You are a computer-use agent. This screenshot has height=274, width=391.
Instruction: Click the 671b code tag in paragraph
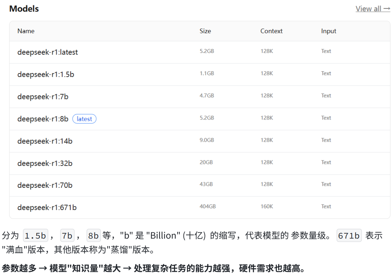[x=349, y=235]
